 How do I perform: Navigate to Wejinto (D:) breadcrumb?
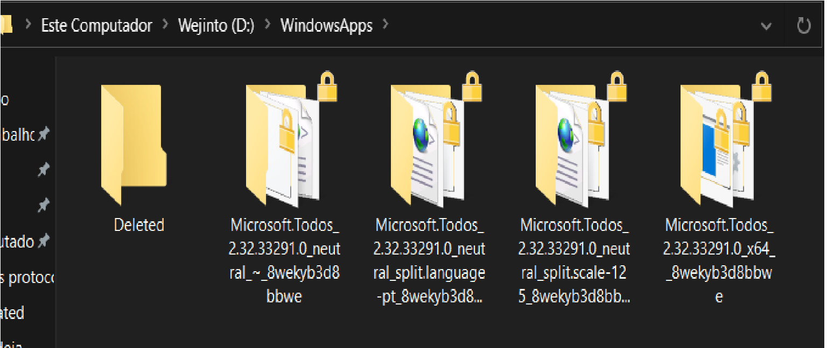(216, 26)
